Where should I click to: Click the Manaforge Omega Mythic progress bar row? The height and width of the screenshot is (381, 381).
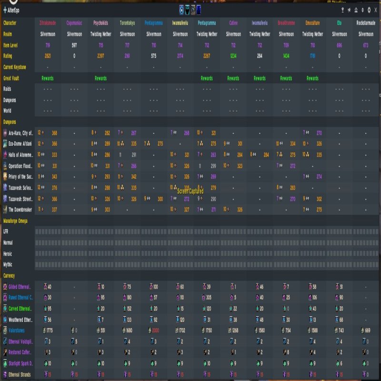[206, 264]
